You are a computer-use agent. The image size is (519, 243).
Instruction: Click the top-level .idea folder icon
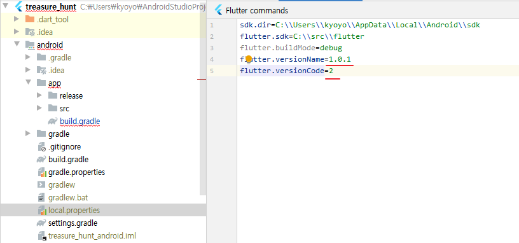(30, 32)
